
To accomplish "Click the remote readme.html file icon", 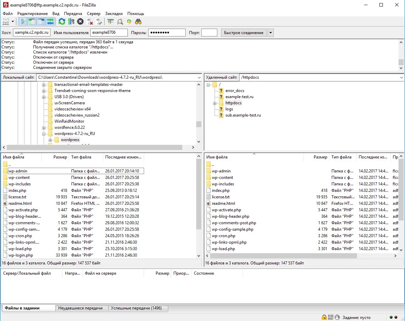I will pos(209,203).
